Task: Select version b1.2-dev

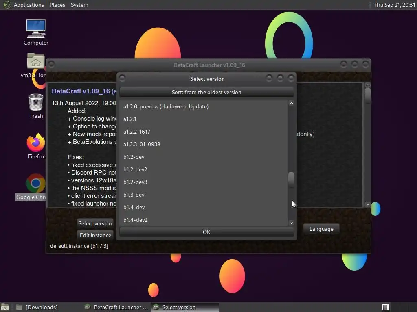Action: tap(204, 157)
